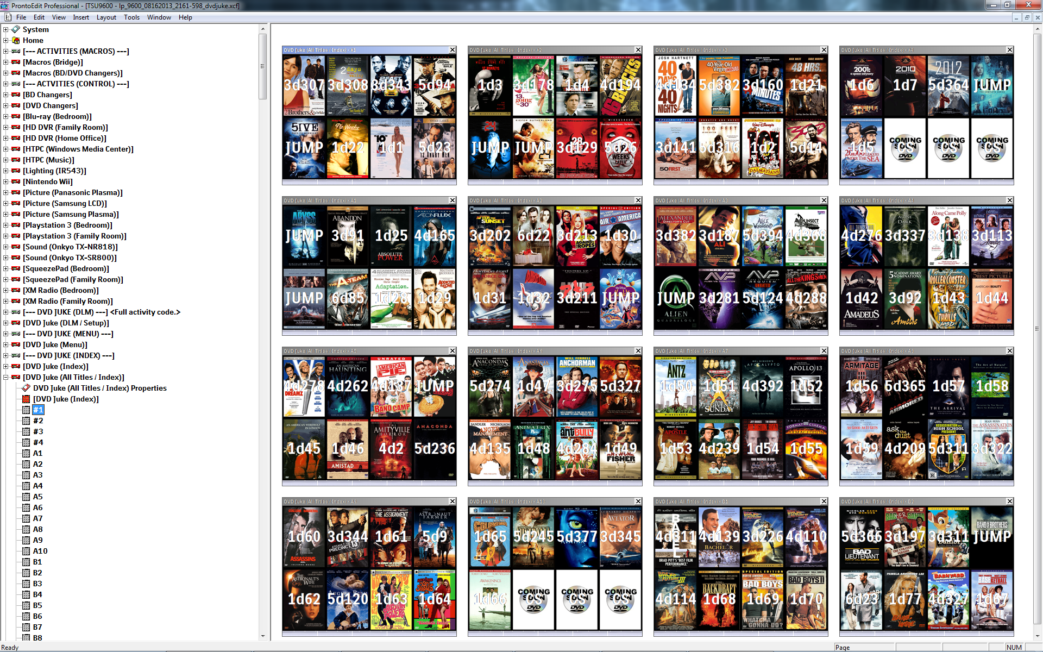Open the Layout menu
Image resolution: width=1043 pixels, height=652 pixels.
click(106, 17)
